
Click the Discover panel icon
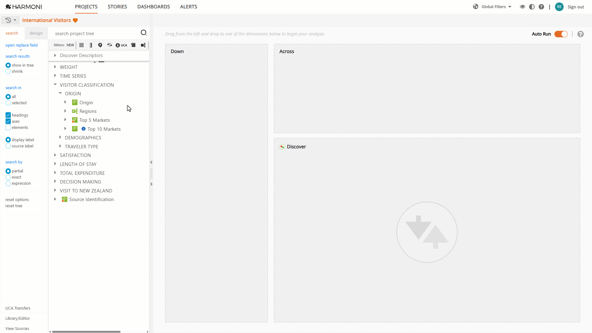pos(282,147)
